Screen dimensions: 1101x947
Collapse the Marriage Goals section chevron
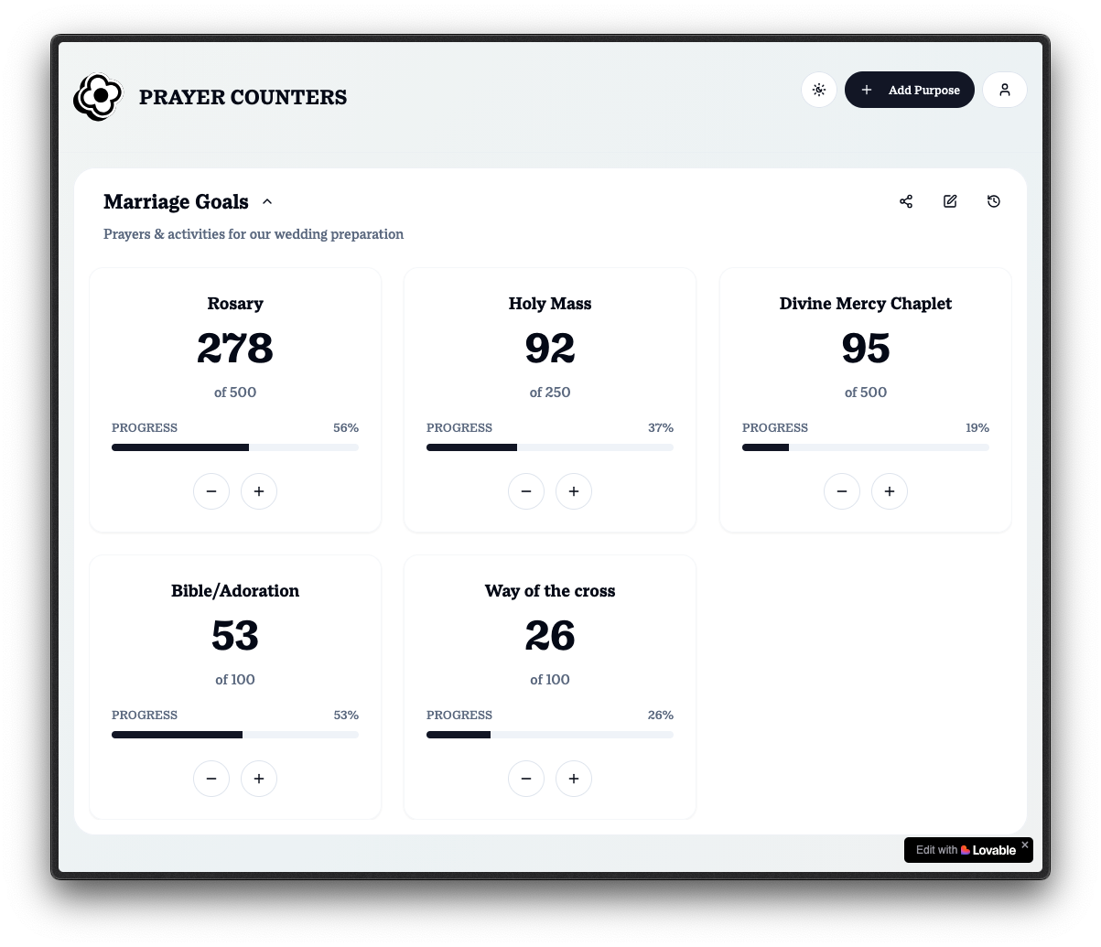point(267,202)
